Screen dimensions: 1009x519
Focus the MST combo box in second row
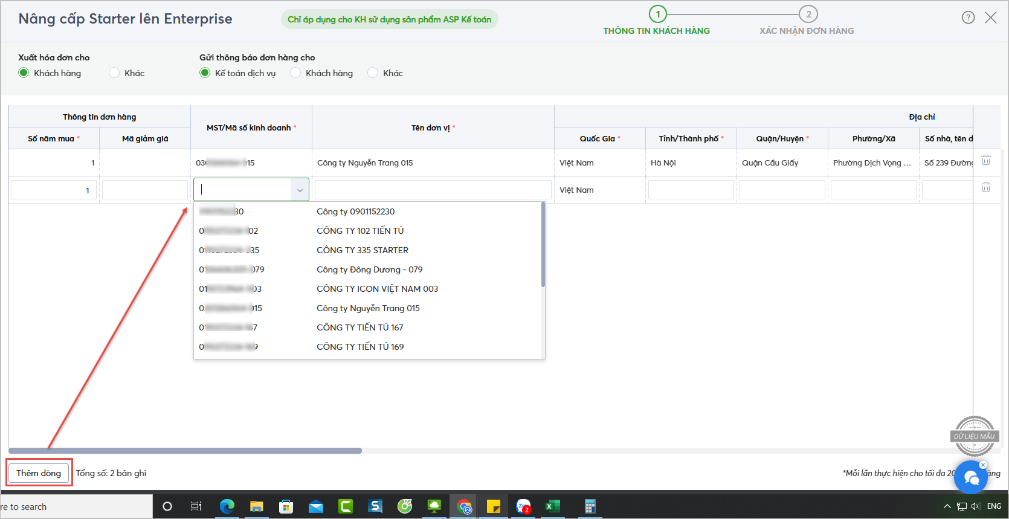[x=251, y=190]
